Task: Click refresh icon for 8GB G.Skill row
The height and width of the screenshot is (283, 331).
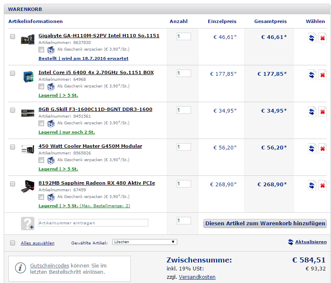Action: coord(312,111)
